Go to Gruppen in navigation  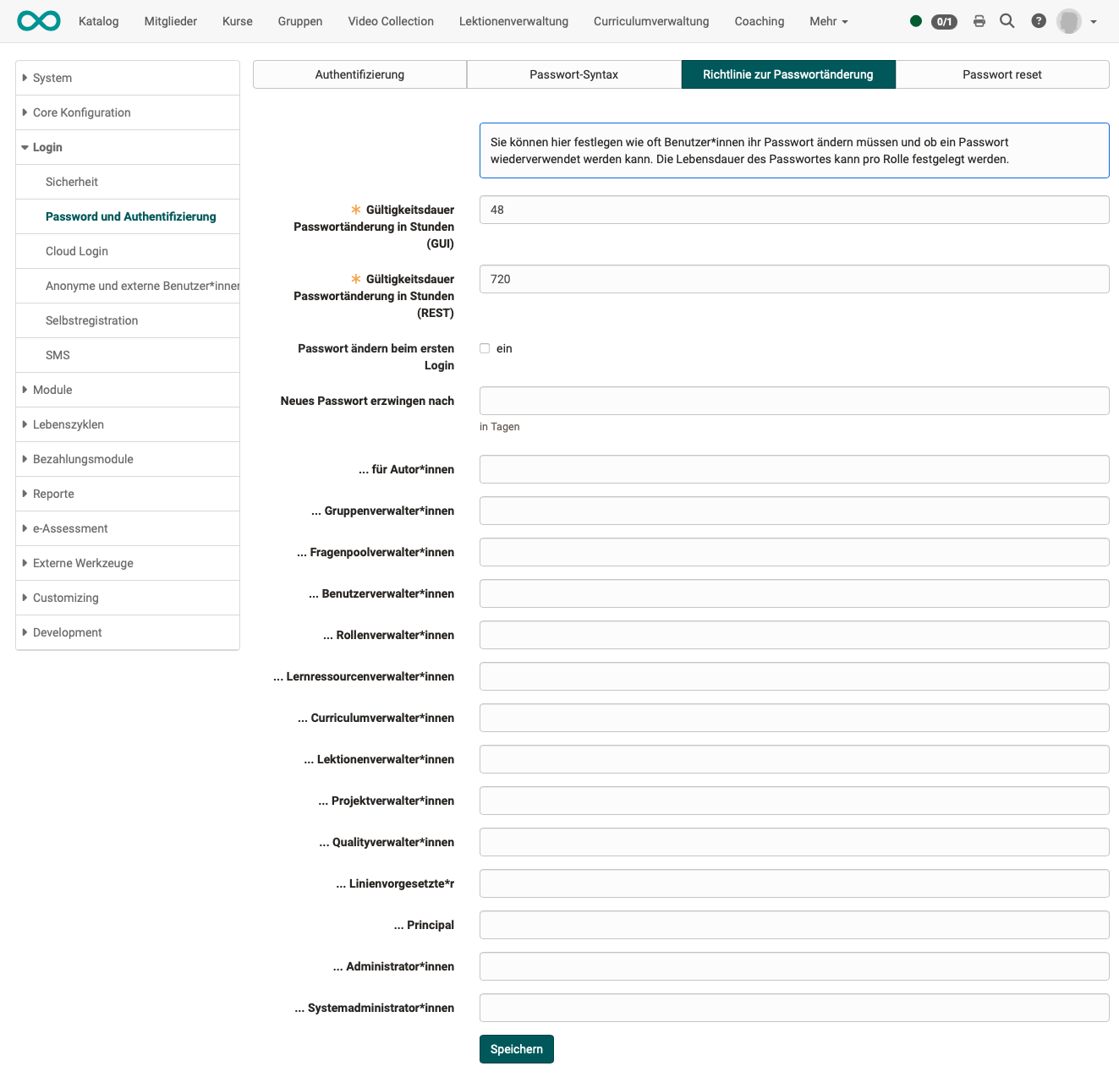coord(300,21)
